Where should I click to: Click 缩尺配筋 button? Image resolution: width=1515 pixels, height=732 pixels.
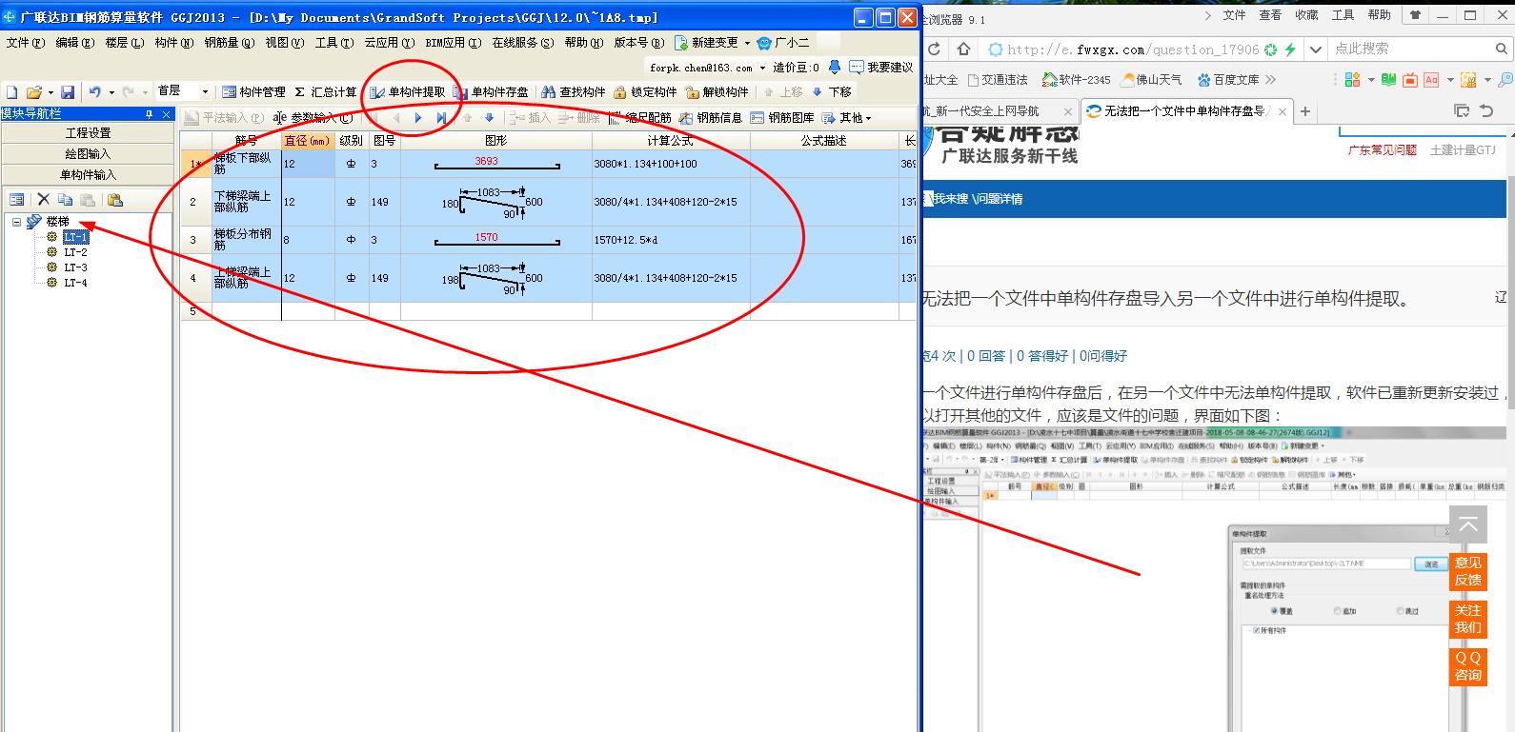click(x=640, y=118)
